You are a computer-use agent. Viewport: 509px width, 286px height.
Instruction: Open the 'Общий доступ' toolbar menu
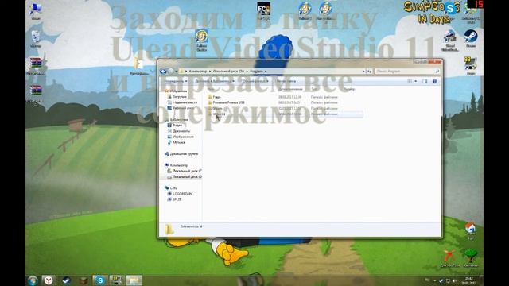point(255,81)
